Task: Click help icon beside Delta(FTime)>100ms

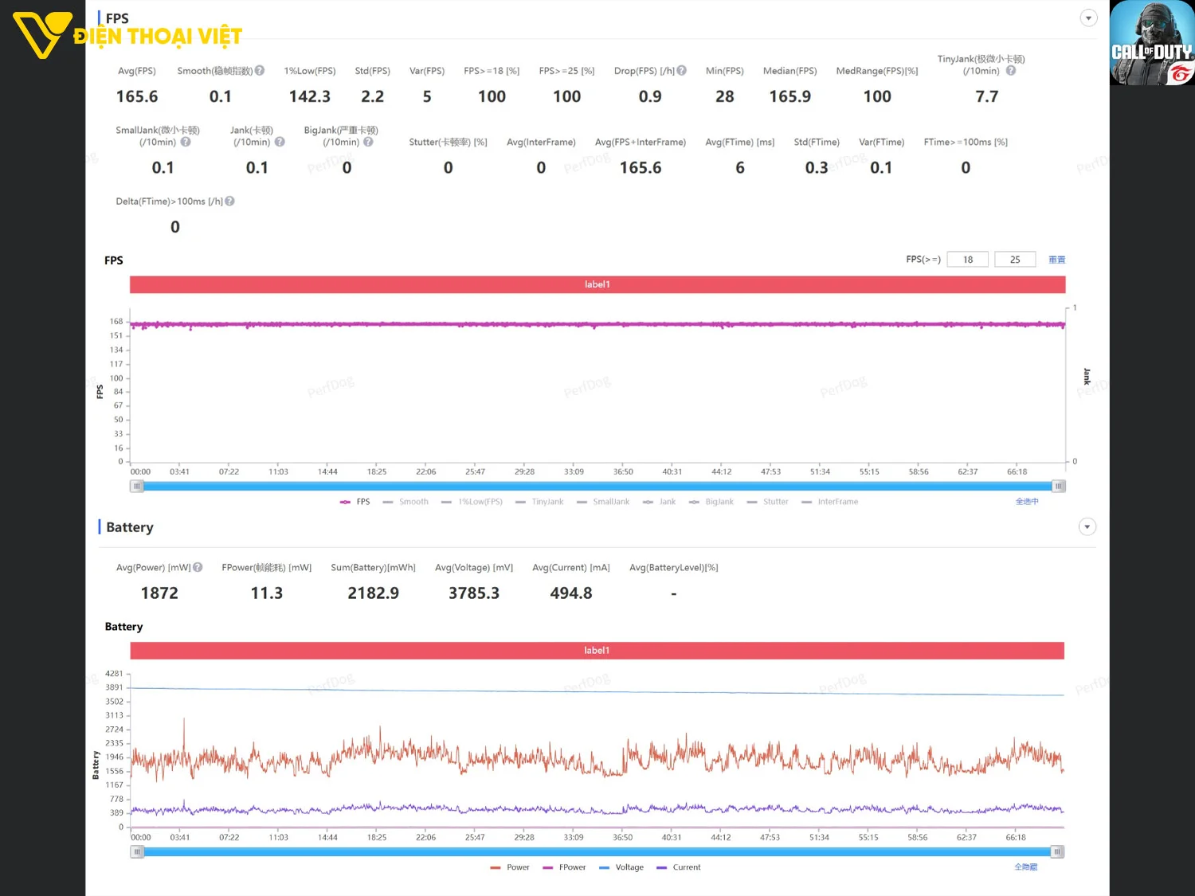Action: [230, 202]
